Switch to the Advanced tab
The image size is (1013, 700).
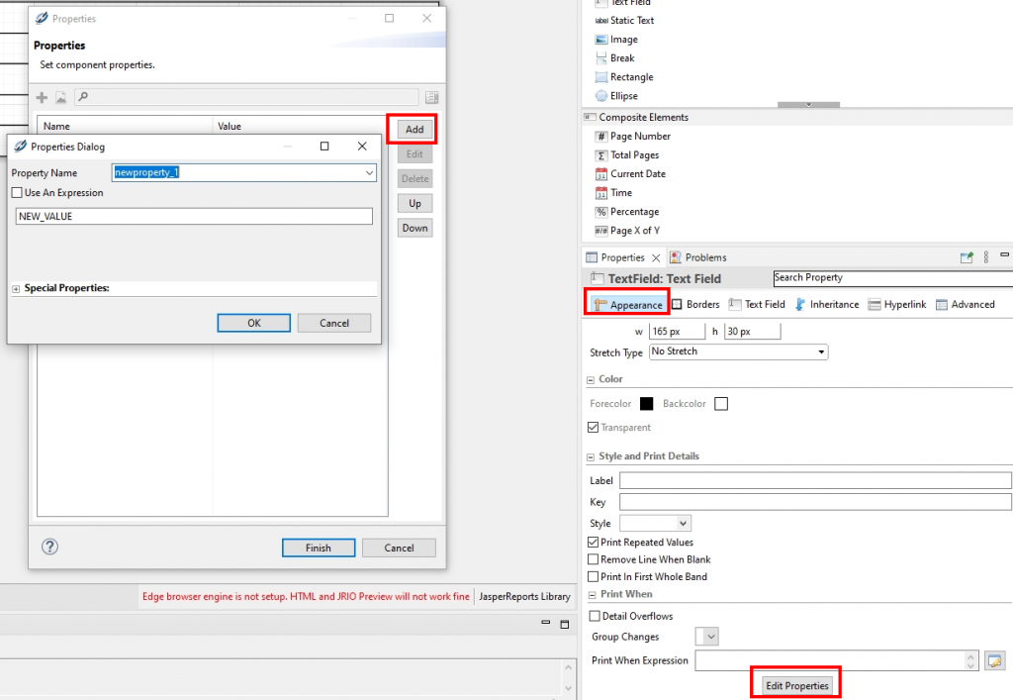pos(966,304)
